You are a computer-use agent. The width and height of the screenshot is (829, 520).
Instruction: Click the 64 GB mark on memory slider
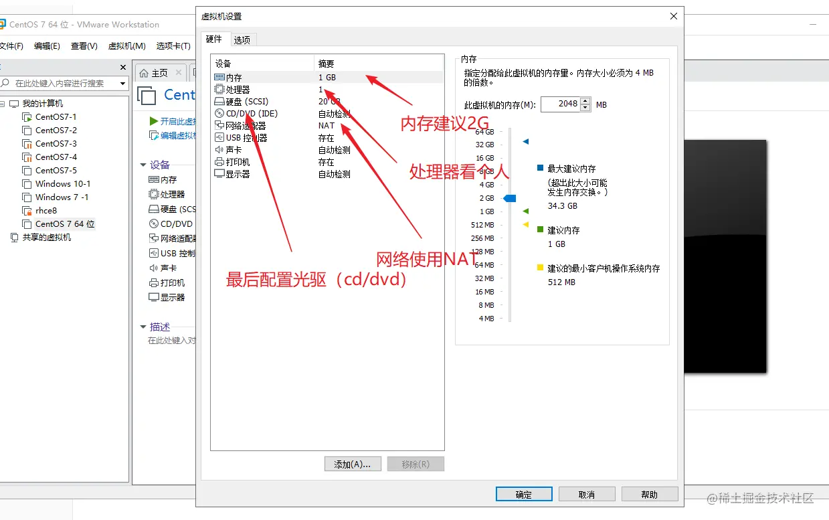(x=484, y=132)
